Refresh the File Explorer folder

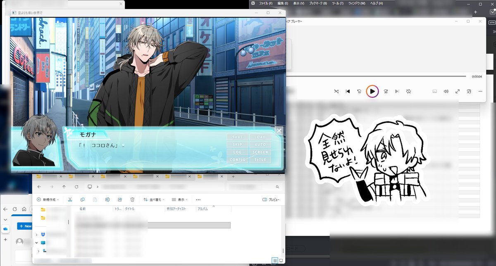pos(76,187)
